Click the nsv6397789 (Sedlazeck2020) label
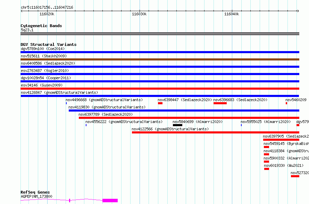309x204 pixels. [106, 114]
